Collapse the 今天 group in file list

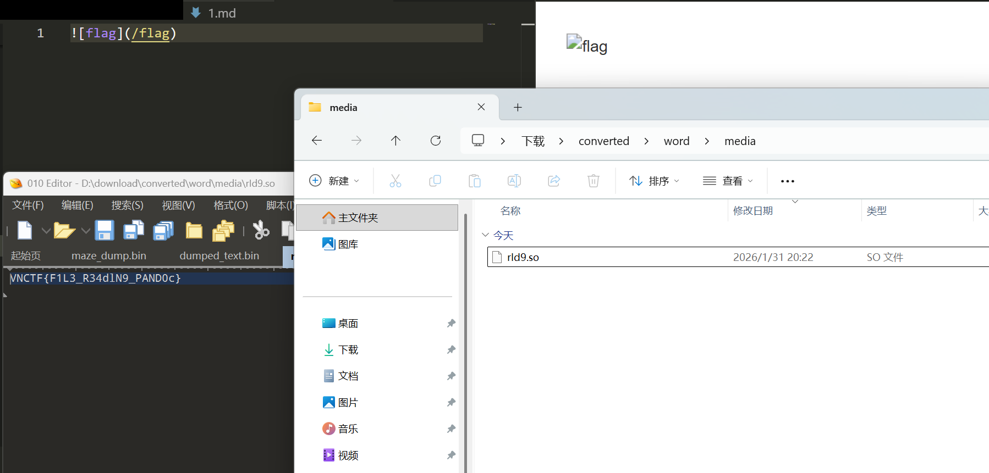pos(485,235)
